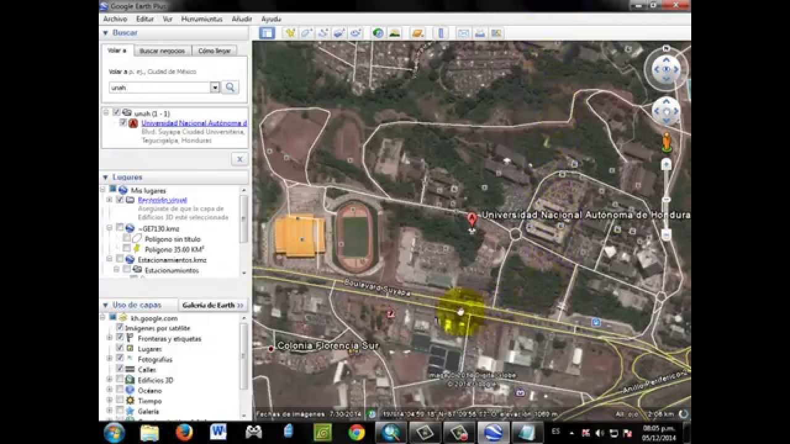Collapse the Lugares panel triangle
Viewport: 790px width, 444px height.
click(106, 178)
